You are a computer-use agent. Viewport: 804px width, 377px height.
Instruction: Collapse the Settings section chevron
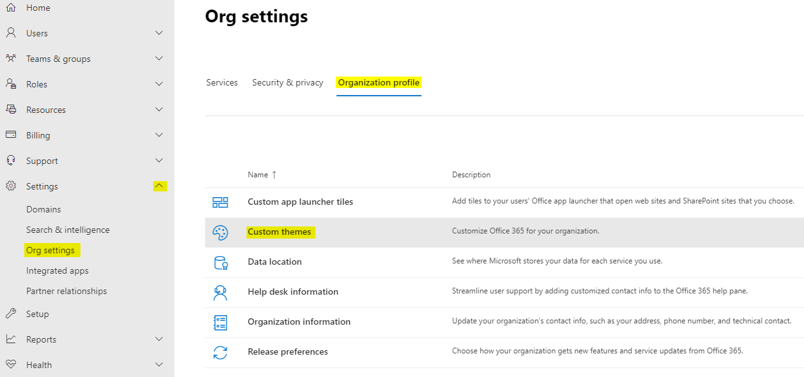(159, 186)
